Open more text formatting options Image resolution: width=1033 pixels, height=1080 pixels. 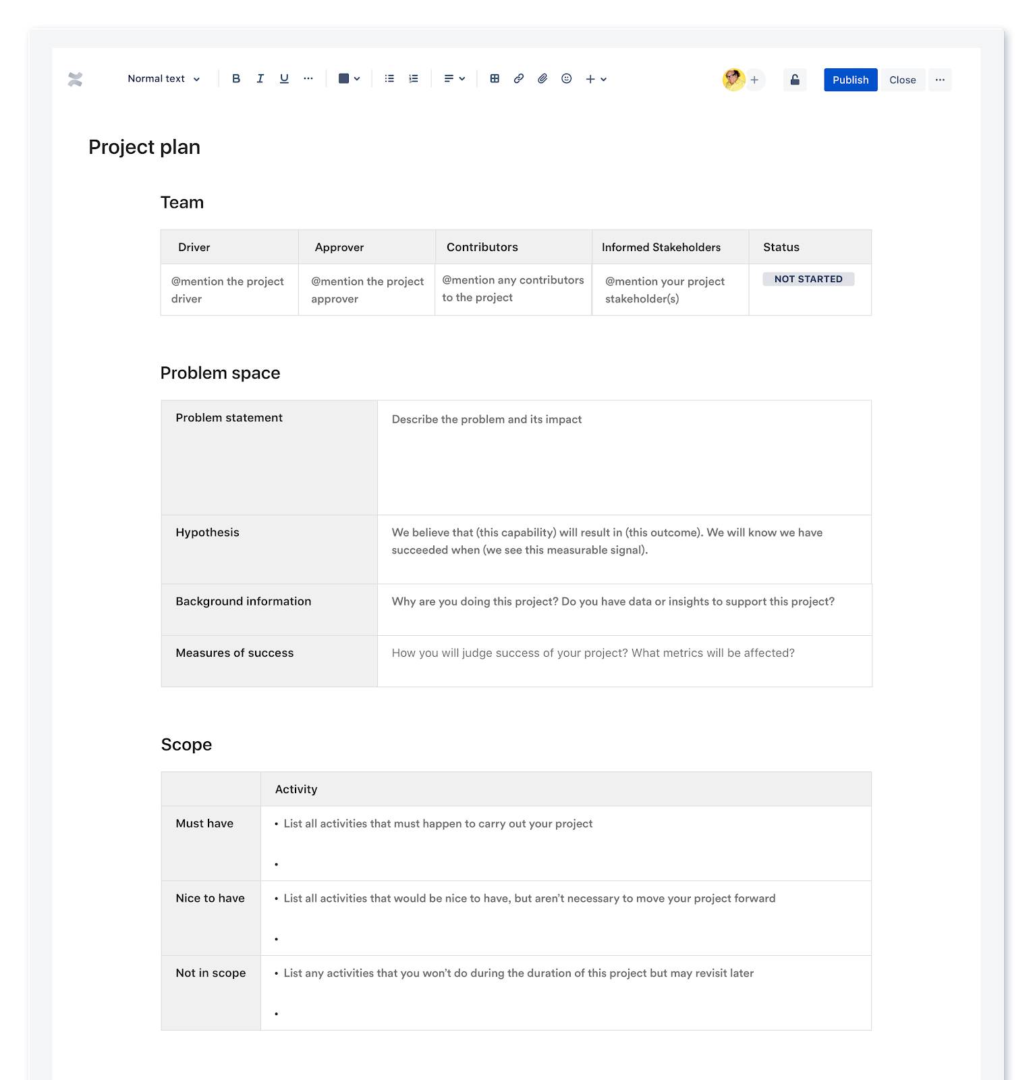click(308, 79)
